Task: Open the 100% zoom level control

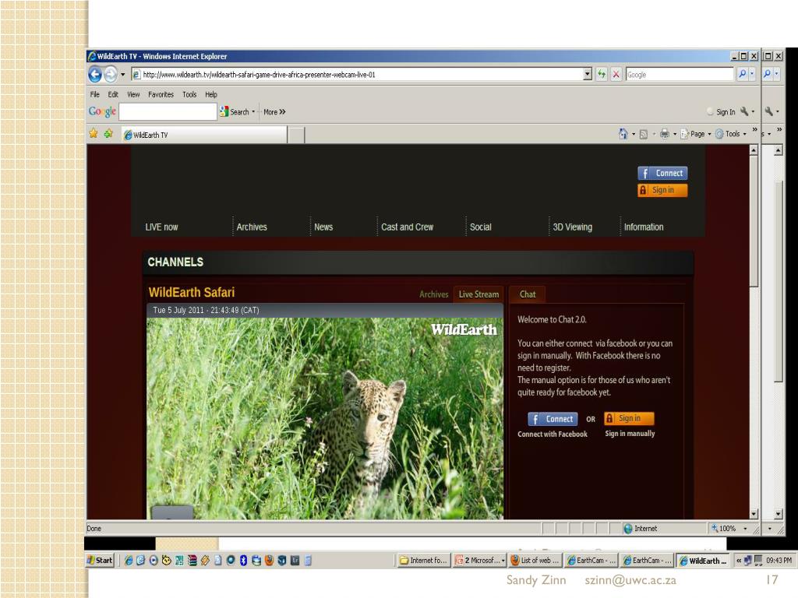Action: coord(729,529)
